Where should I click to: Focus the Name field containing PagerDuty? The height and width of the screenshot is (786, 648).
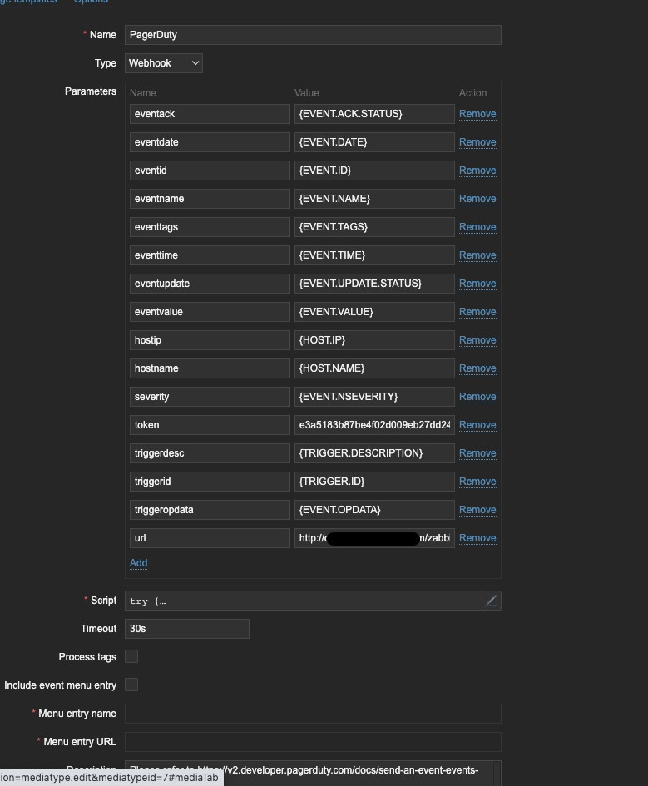point(313,35)
